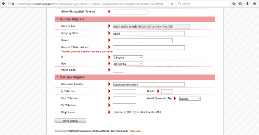Image resolution: width=259 pixels, height=135 pixels.
Task: Click the green secure padlock icon
Action: [x=13, y=4]
